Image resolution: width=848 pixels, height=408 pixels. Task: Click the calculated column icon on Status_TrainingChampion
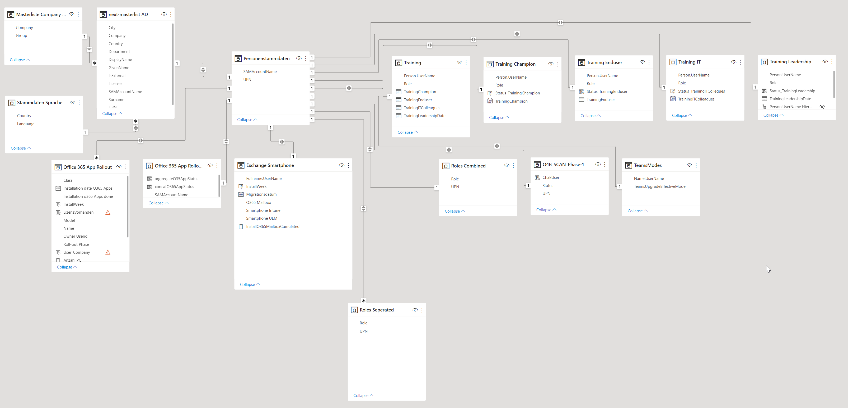click(x=490, y=93)
